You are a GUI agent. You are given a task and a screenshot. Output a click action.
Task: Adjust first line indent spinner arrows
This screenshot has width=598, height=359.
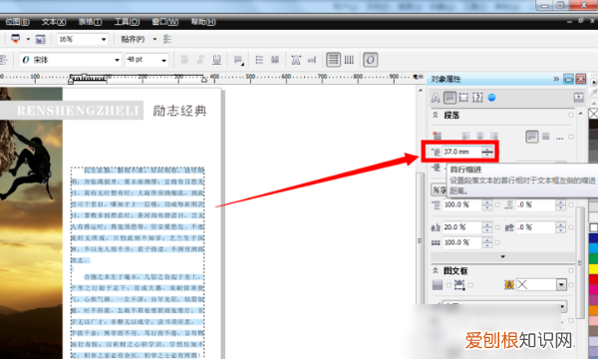click(x=487, y=152)
